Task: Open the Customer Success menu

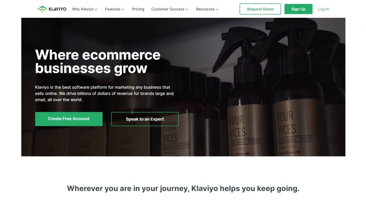Action: 168,9
